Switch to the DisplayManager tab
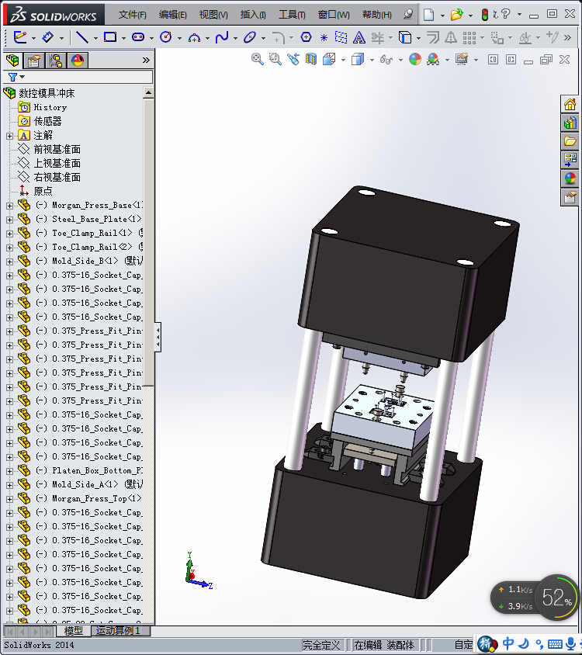 (x=78, y=61)
